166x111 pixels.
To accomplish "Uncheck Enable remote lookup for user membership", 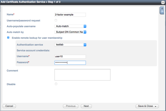I will pos(8,38).
